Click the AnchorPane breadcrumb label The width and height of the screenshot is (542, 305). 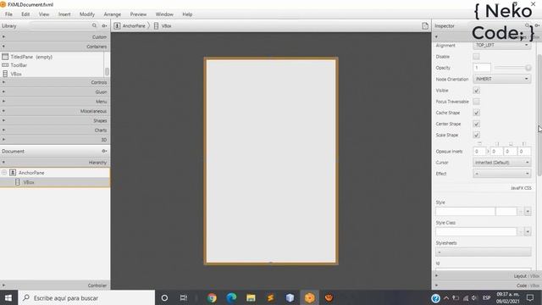click(x=134, y=26)
